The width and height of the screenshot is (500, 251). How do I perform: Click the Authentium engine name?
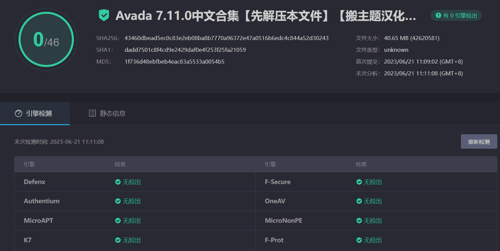tap(41, 201)
